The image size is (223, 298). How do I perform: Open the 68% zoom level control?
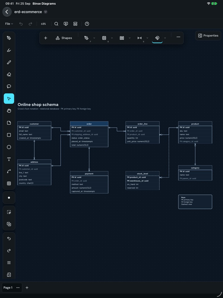43,24
